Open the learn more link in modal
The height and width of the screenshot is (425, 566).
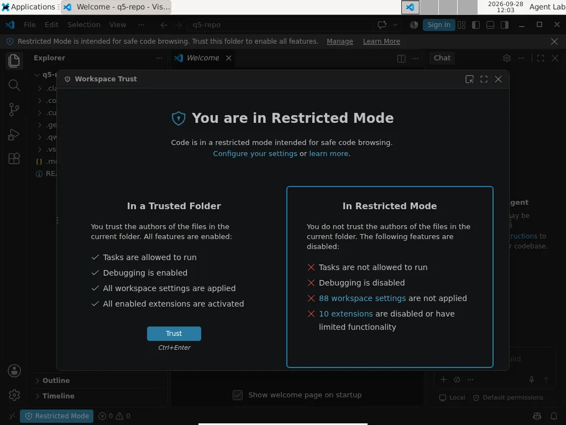328,154
